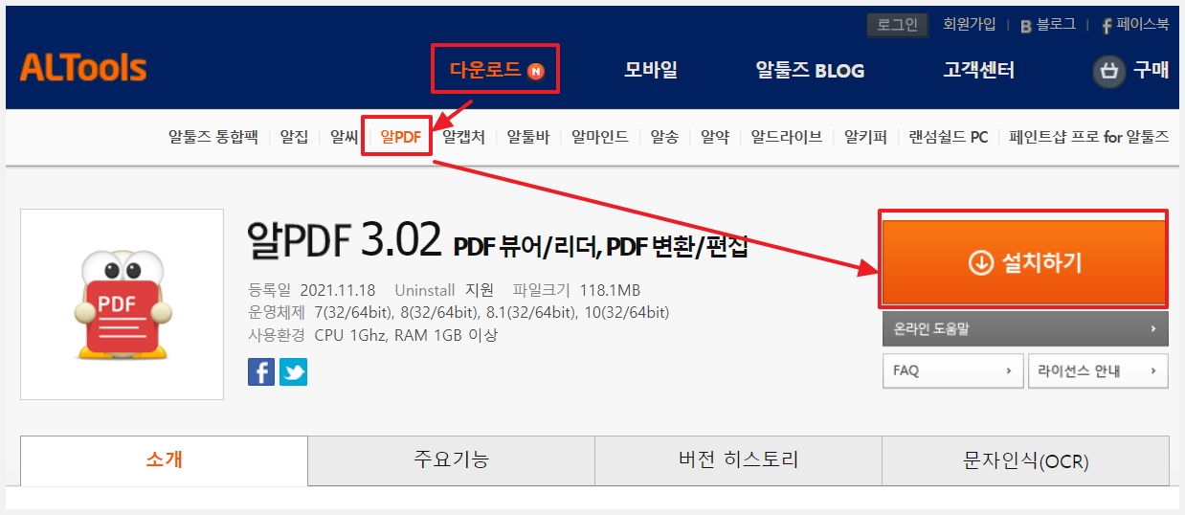
Task: Click the Uninstall 지원 text
Action: click(444, 290)
